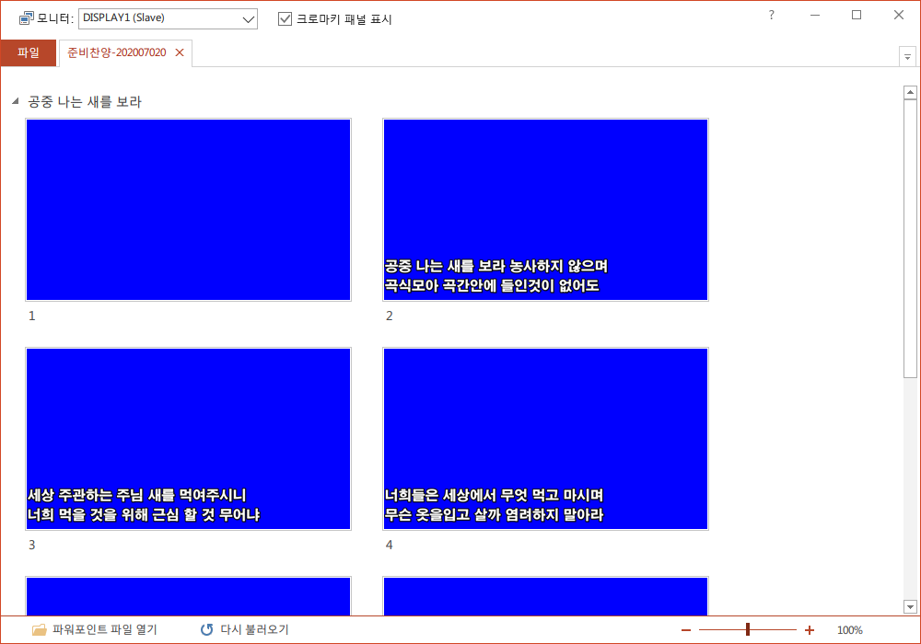Image resolution: width=921 pixels, height=644 pixels.
Task: Open the tab list dropdown arrow
Action: [x=907, y=57]
